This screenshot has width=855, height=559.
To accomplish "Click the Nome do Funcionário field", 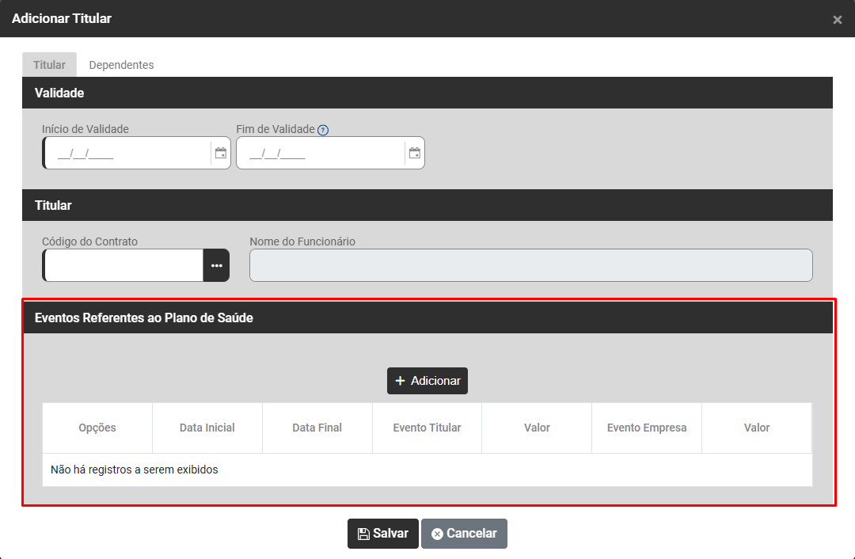I will click(x=530, y=265).
